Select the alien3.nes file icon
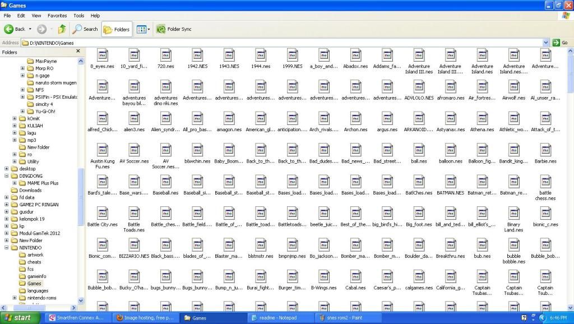This screenshot has height=324, width=574. [134, 119]
